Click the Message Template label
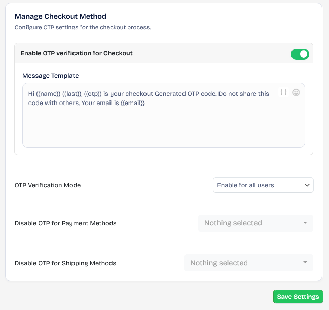The width and height of the screenshot is (329, 310). click(51, 76)
